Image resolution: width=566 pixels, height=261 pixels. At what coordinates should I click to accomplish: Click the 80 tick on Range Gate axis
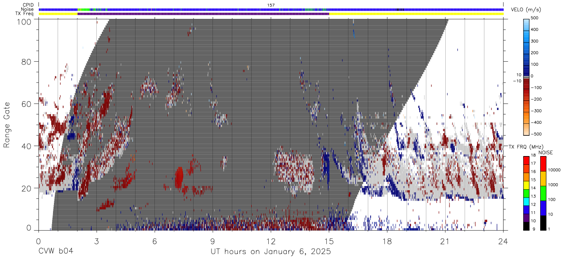pyautogui.click(x=27, y=62)
